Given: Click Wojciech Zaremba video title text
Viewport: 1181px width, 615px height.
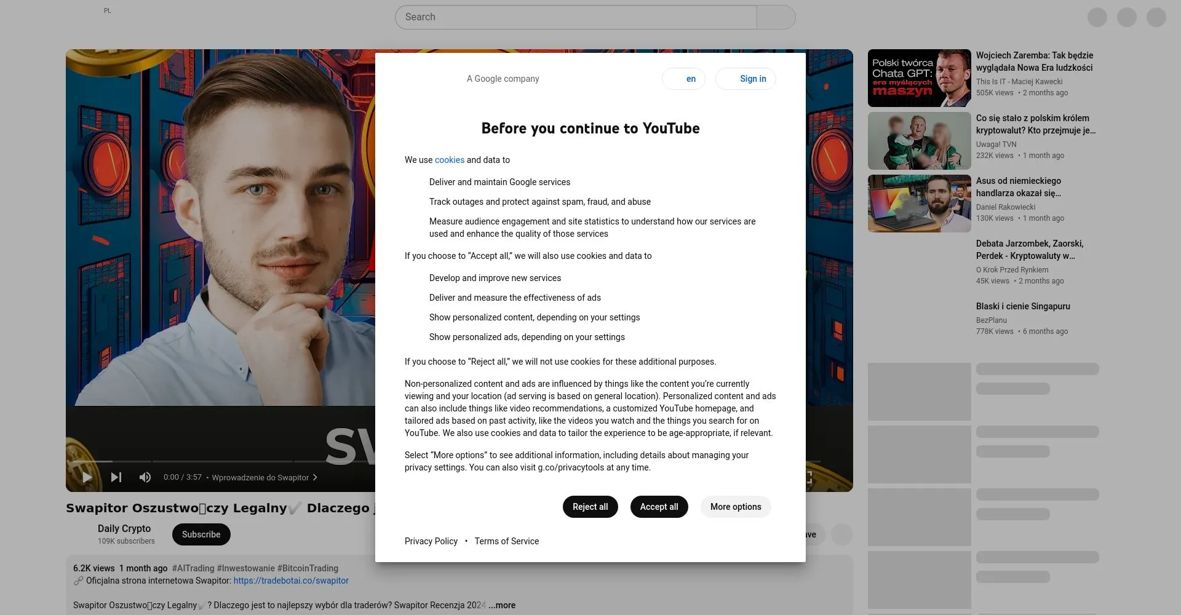Looking at the screenshot, I should tap(1035, 61).
